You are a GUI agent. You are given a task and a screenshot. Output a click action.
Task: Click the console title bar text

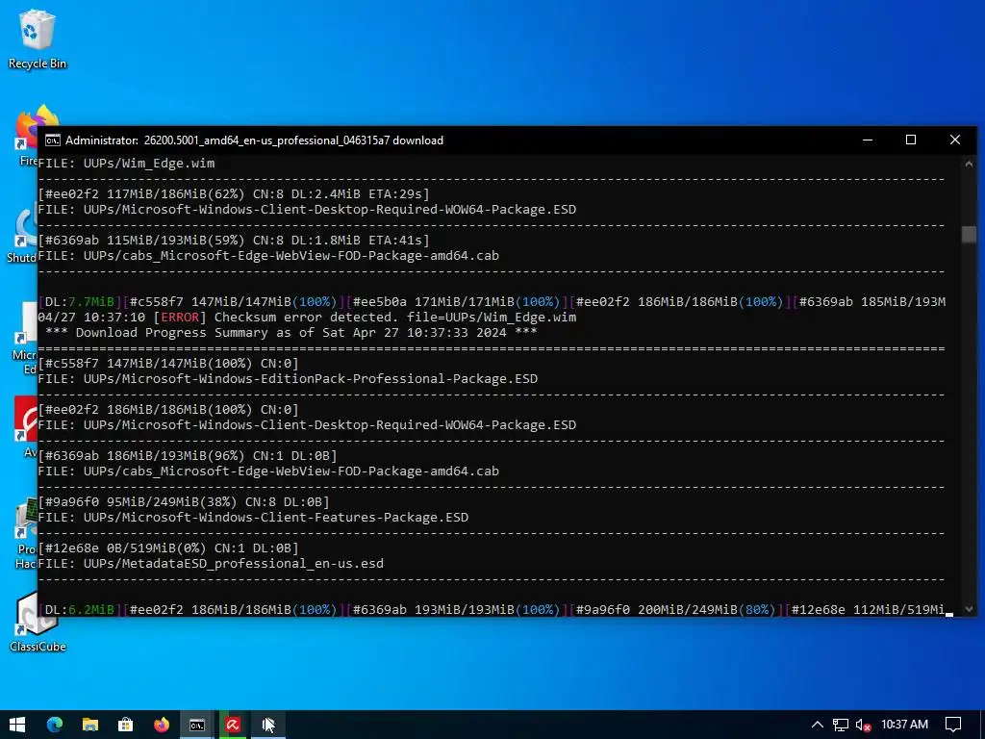[x=254, y=140]
